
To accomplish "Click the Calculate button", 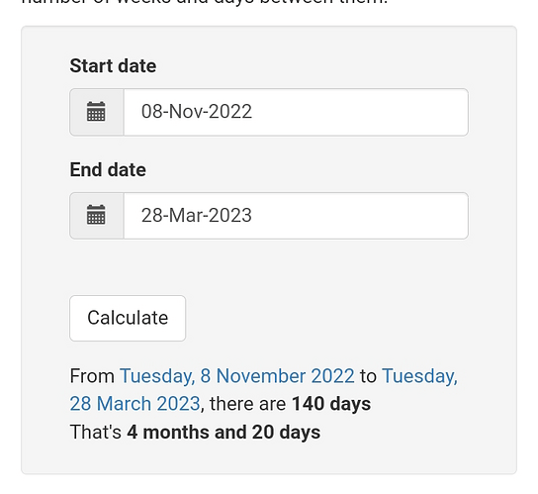I will [x=128, y=318].
